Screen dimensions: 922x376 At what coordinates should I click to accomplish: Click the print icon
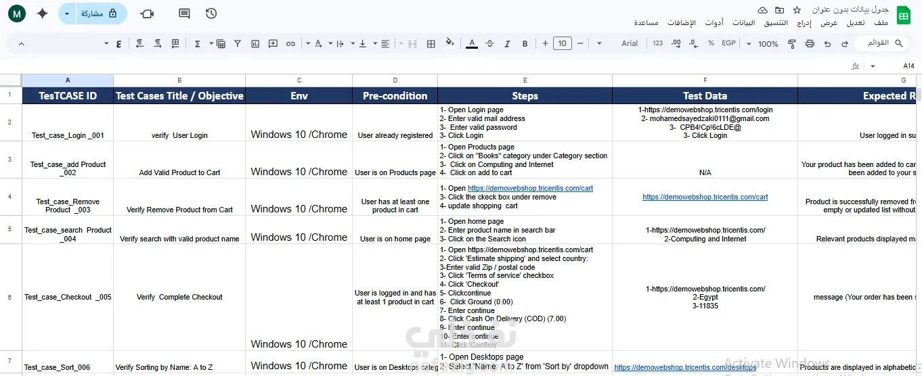810,43
